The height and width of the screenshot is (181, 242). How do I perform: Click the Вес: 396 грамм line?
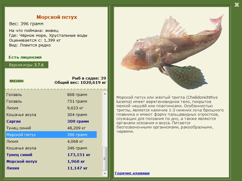click(26, 24)
